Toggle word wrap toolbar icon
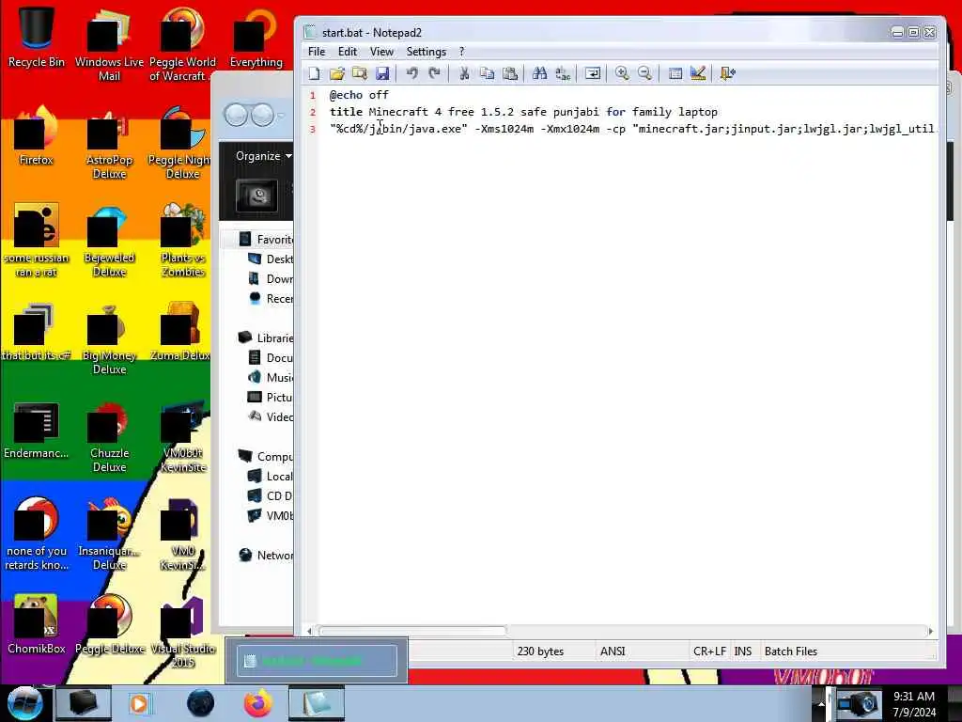This screenshot has width=962, height=722. point(593,73)
